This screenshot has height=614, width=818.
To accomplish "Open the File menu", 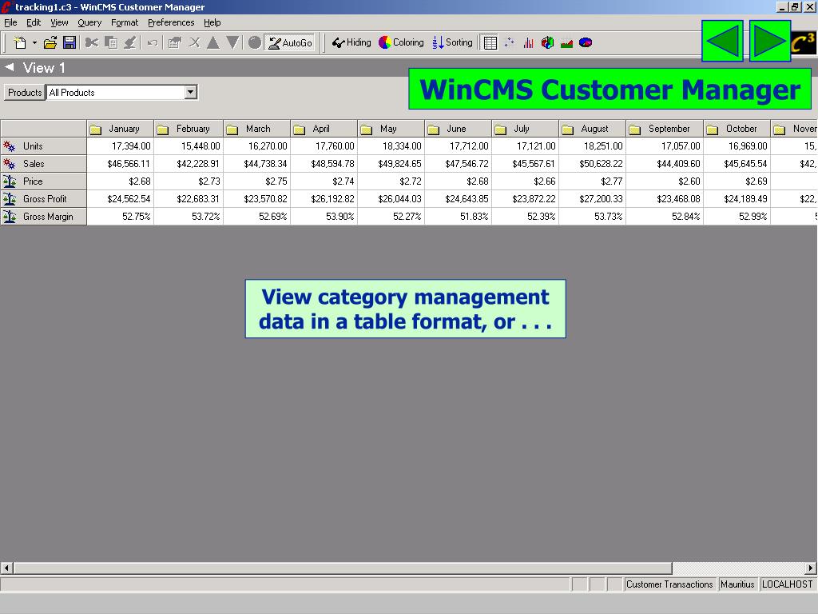I will [10, 22].
